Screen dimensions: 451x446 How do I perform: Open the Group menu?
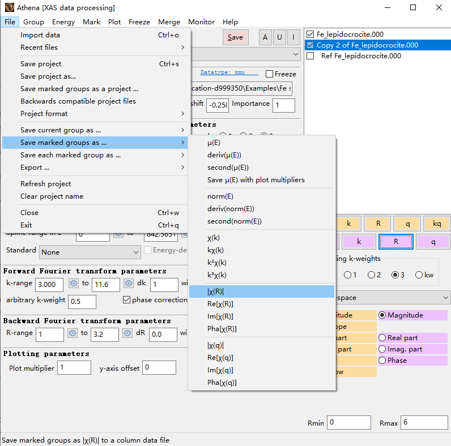point(33,22)
